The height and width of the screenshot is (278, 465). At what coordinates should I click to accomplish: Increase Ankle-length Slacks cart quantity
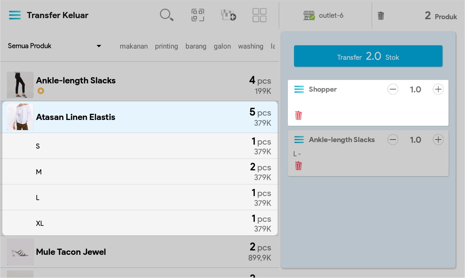438,140
